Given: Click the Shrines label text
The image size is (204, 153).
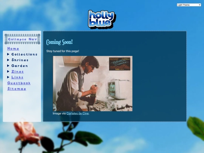Looking at the screenshot, I should click(20, 60).
